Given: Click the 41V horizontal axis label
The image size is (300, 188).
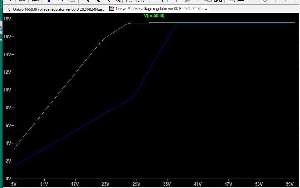Looking at the screenshot, I should [198, 184].
